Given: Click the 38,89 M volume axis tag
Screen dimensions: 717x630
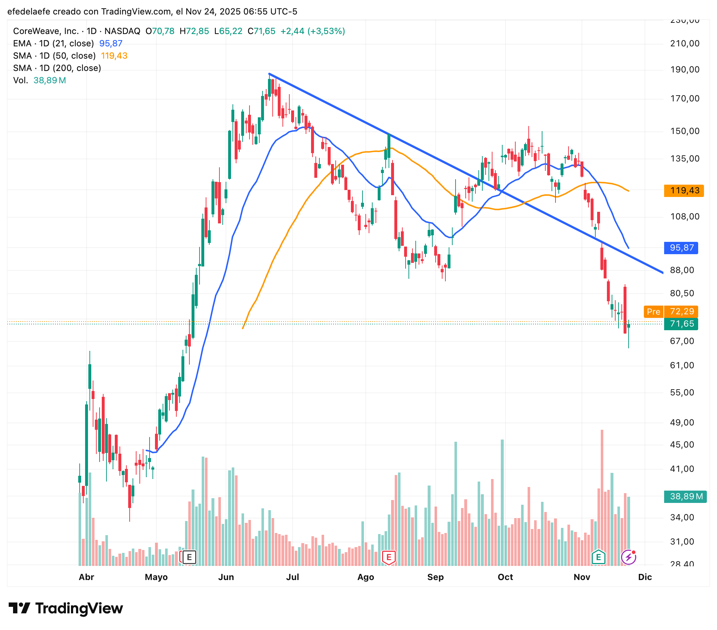Looking at the screenshot, I should (685, 496).
